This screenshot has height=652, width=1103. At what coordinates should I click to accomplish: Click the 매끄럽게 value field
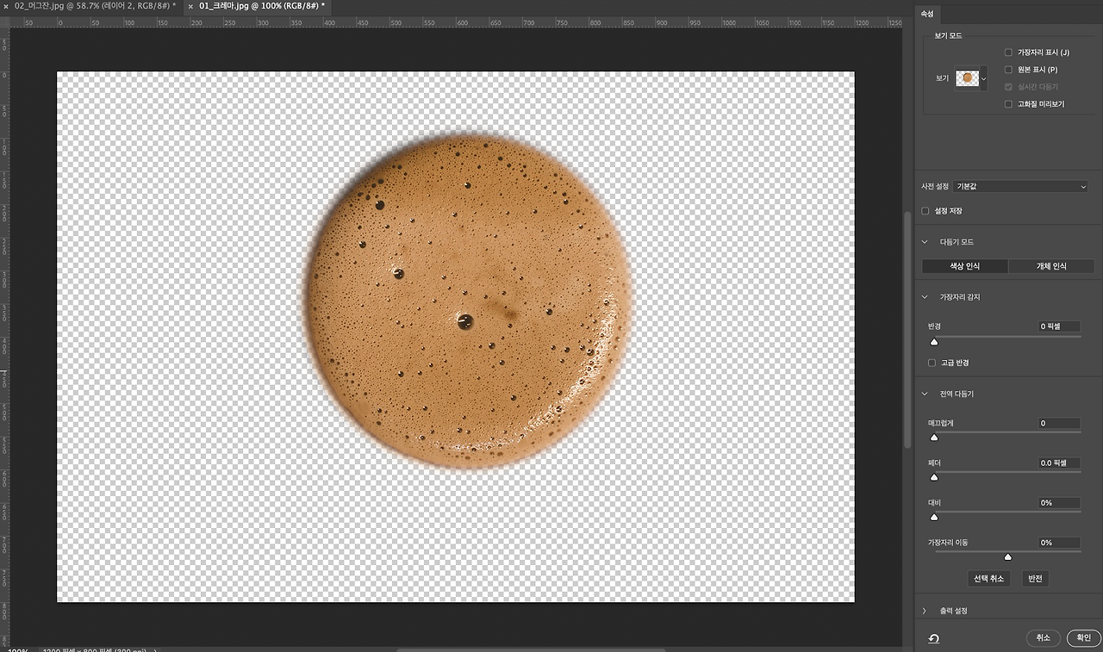click(x=1059, y=423)
